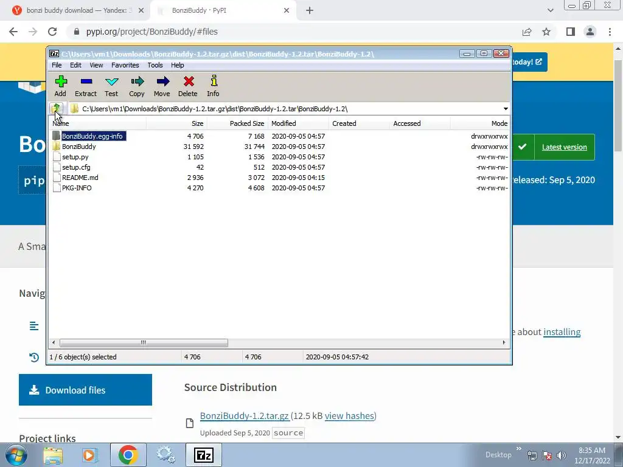
Task: Open Chrome's three-dot menu
Action: 610,32
